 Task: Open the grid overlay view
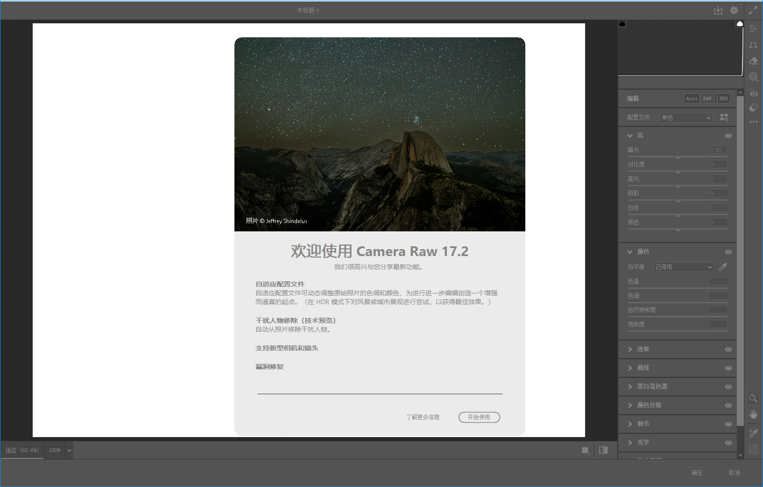click(x=753, y=449)
